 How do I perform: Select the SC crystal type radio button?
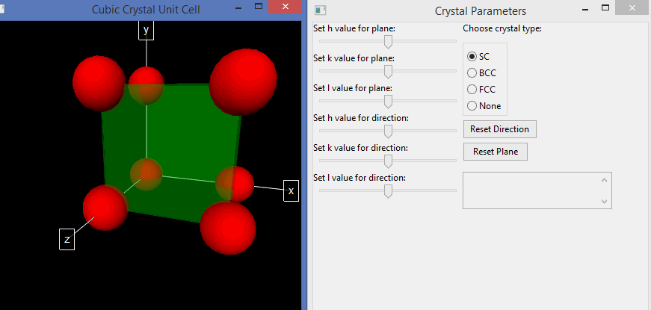(x=472, y=57)
